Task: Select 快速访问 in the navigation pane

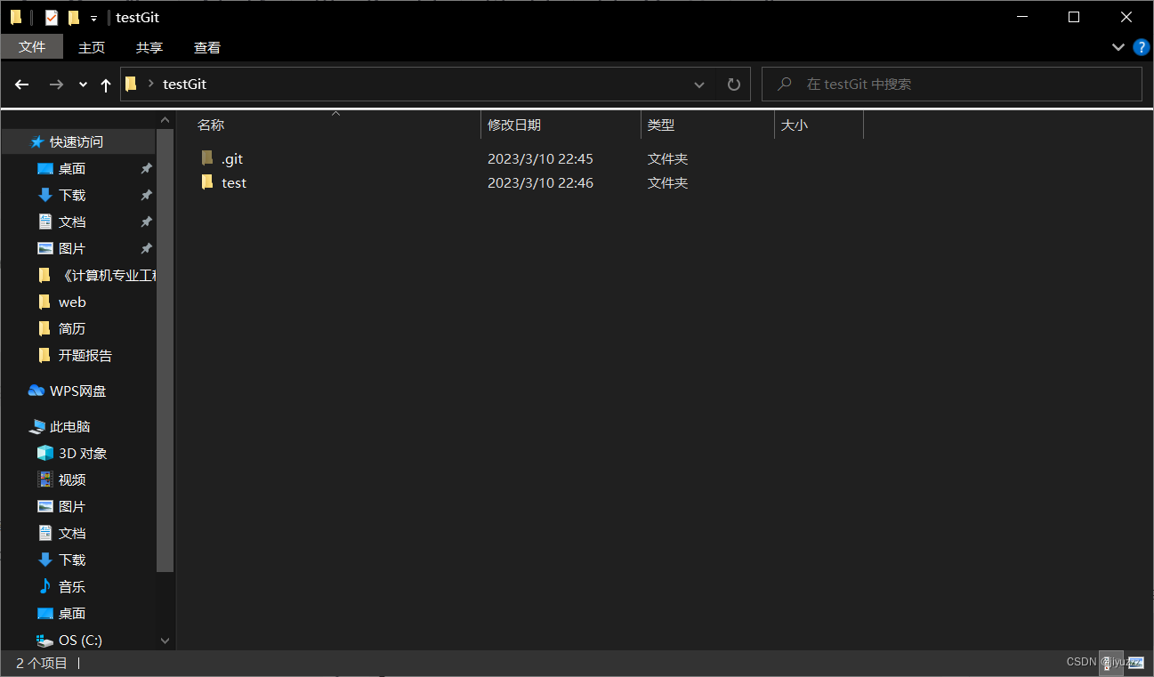Action: click(77, 142)
